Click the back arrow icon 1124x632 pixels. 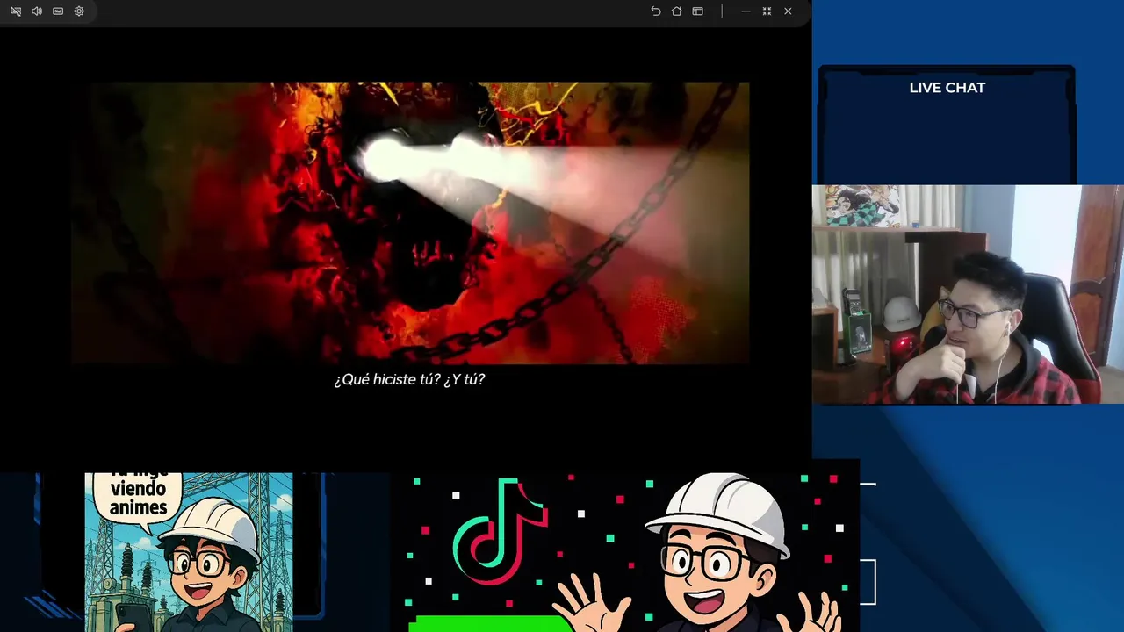(x=656, y=11)
